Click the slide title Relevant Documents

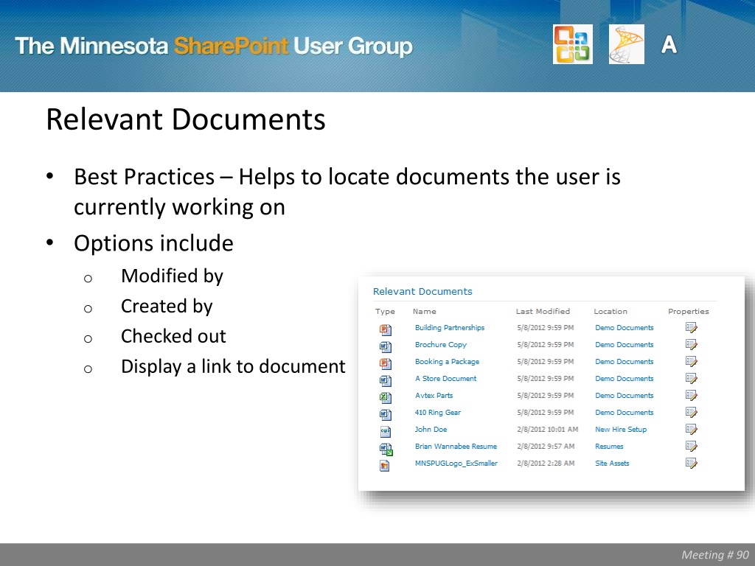pyautogui.click(x=185, y=119)
